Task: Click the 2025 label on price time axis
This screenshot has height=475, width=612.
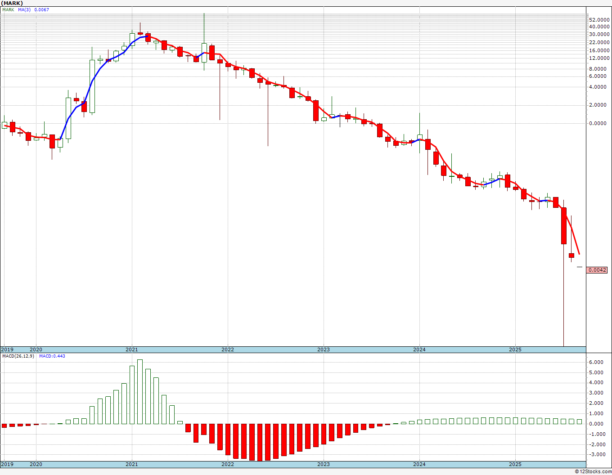Action: click(515, 350)
